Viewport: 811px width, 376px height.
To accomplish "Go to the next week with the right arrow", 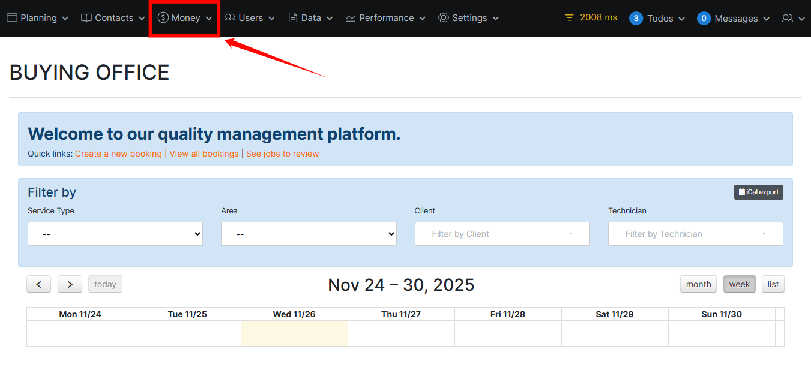I will point(70,284).
